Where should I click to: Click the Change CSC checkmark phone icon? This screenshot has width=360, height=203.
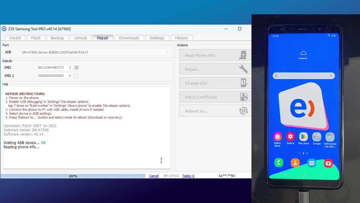point(244,83)
